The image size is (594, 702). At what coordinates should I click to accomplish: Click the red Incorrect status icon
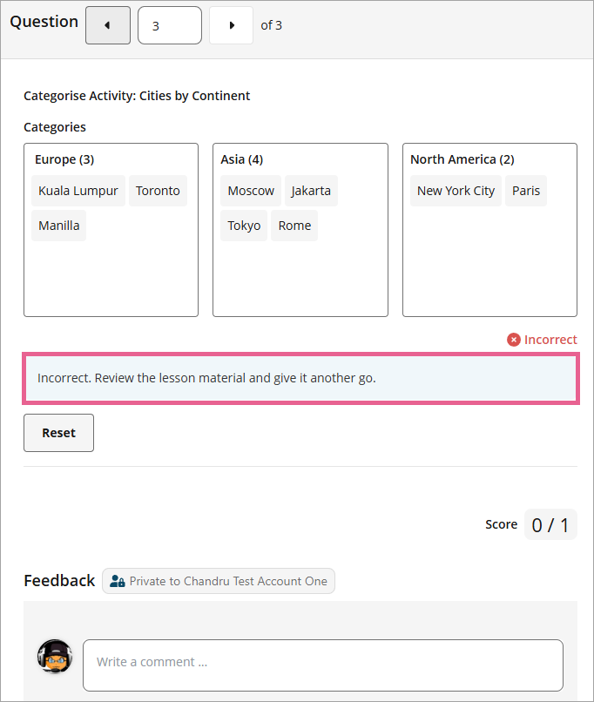514,340
